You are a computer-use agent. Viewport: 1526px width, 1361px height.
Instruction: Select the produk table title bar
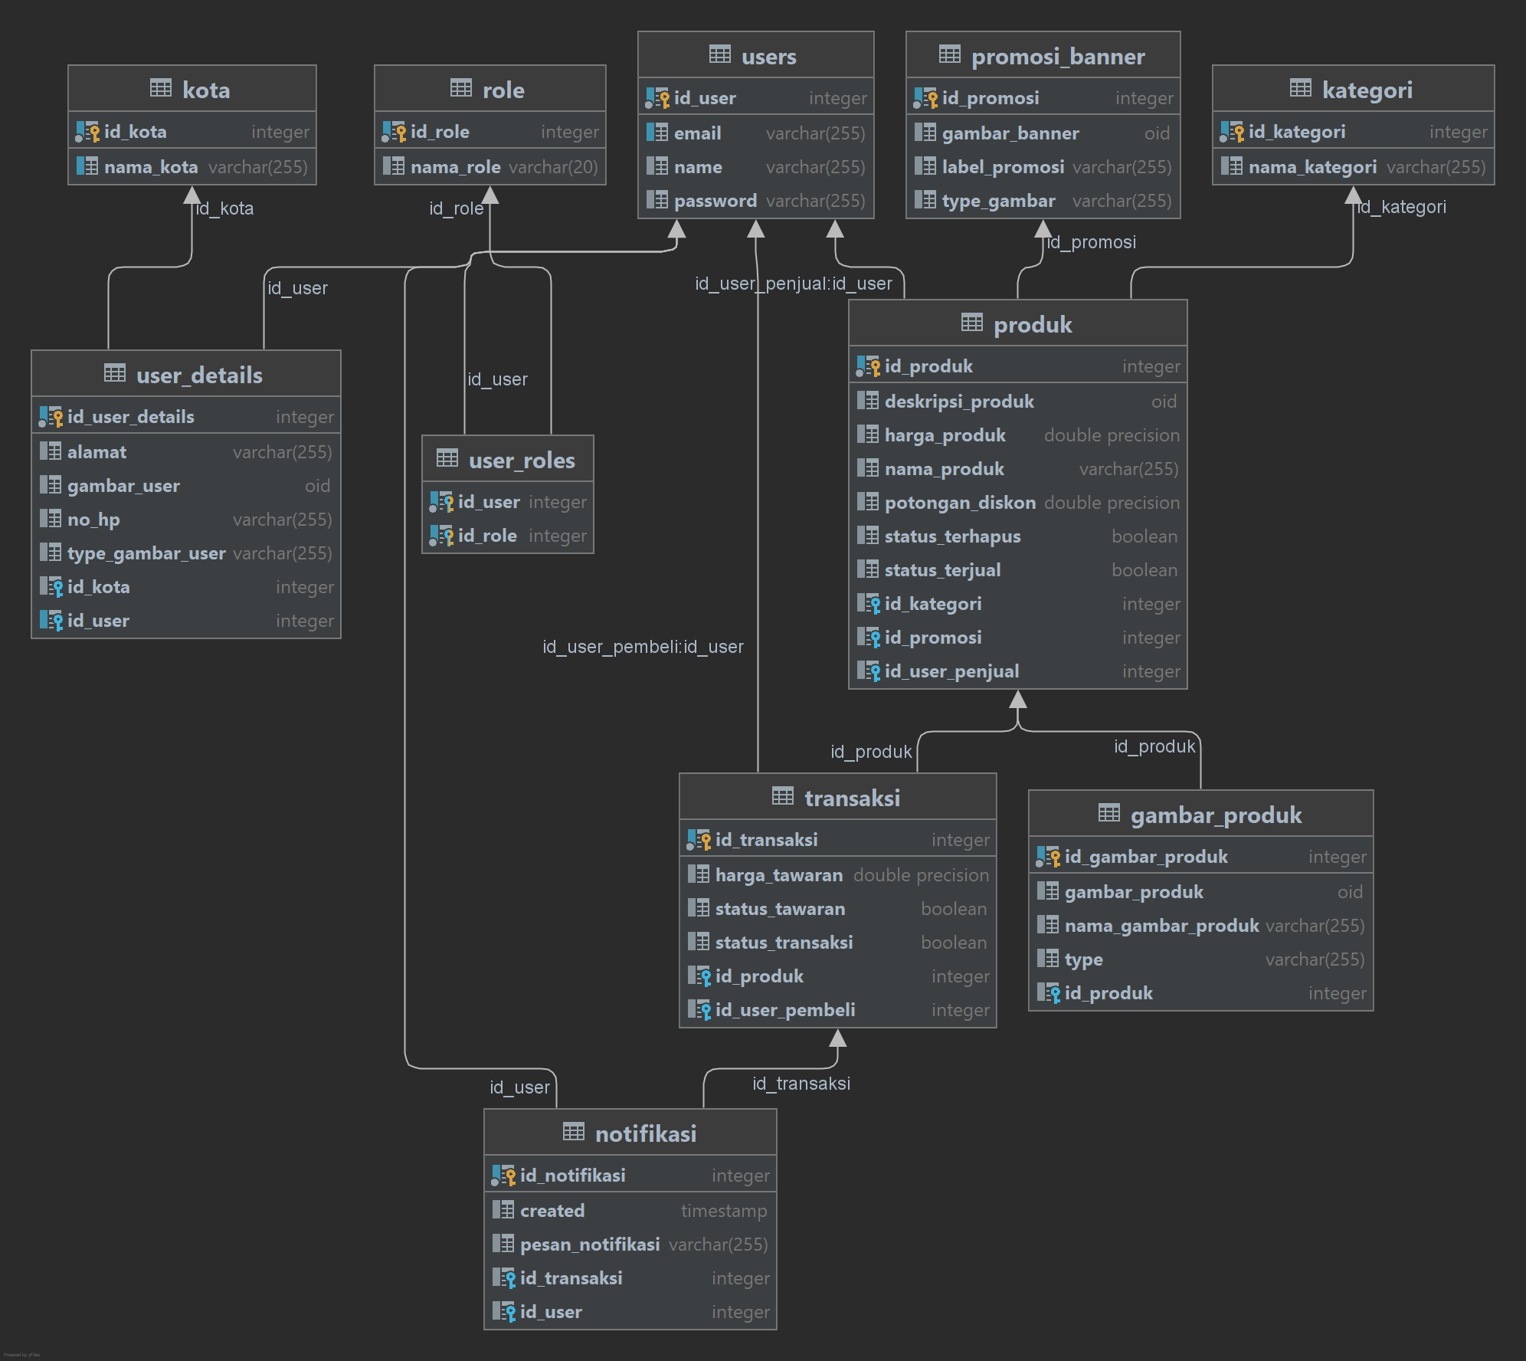[1017, 323]
